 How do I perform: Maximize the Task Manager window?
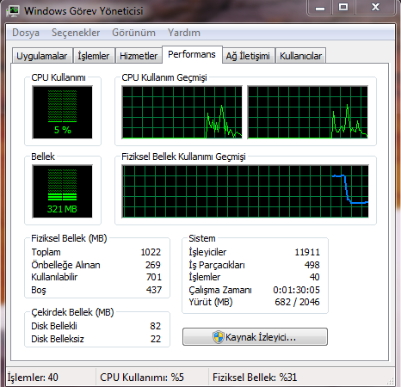(343, 7)
